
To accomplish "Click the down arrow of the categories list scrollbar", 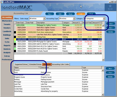I will point(103,94).
